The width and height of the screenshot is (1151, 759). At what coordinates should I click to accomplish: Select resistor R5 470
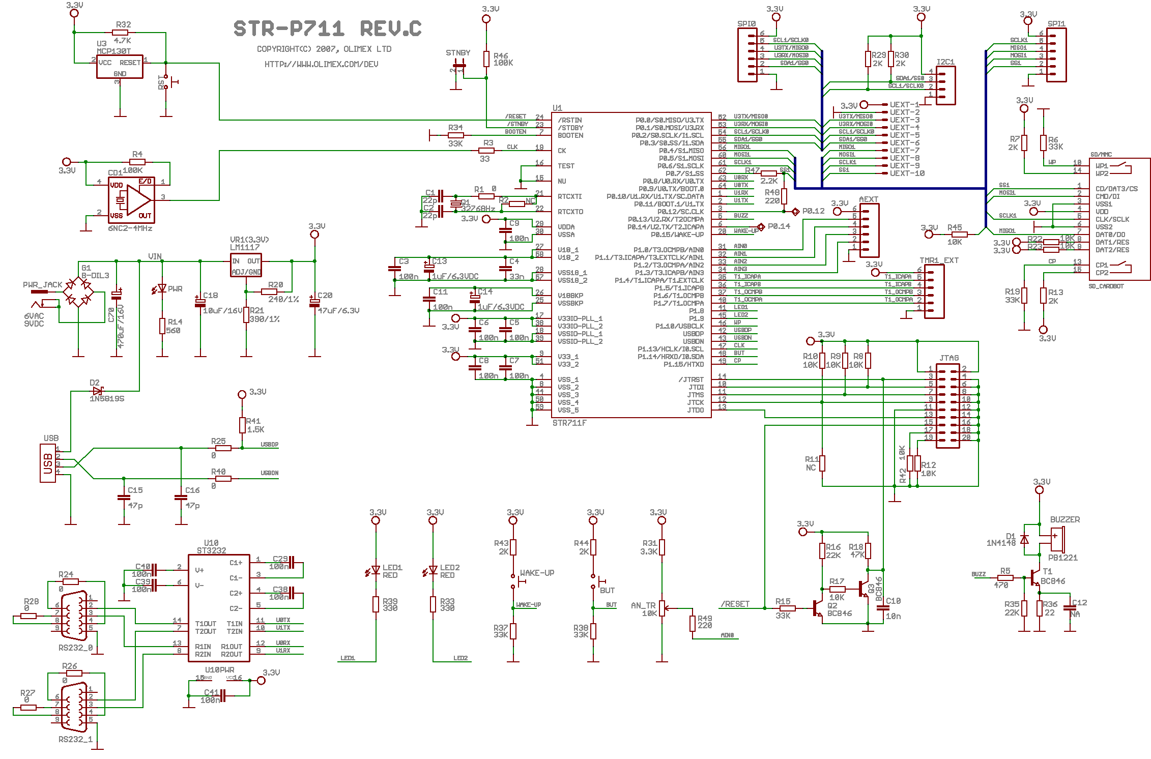(x=1005, y=578)
